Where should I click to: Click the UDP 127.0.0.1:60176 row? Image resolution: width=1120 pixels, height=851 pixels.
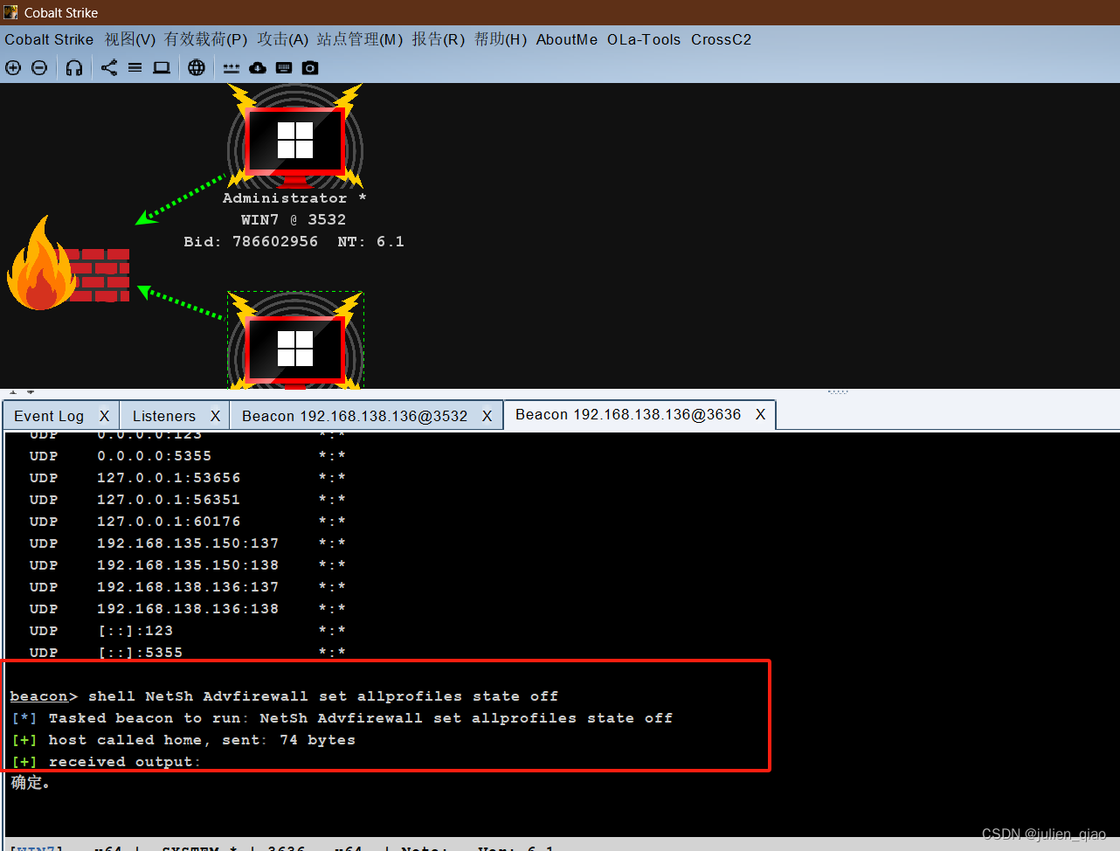pos(187,522)
